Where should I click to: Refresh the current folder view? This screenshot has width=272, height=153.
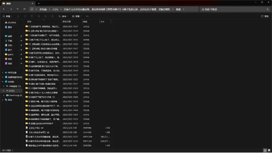[24, 9]
